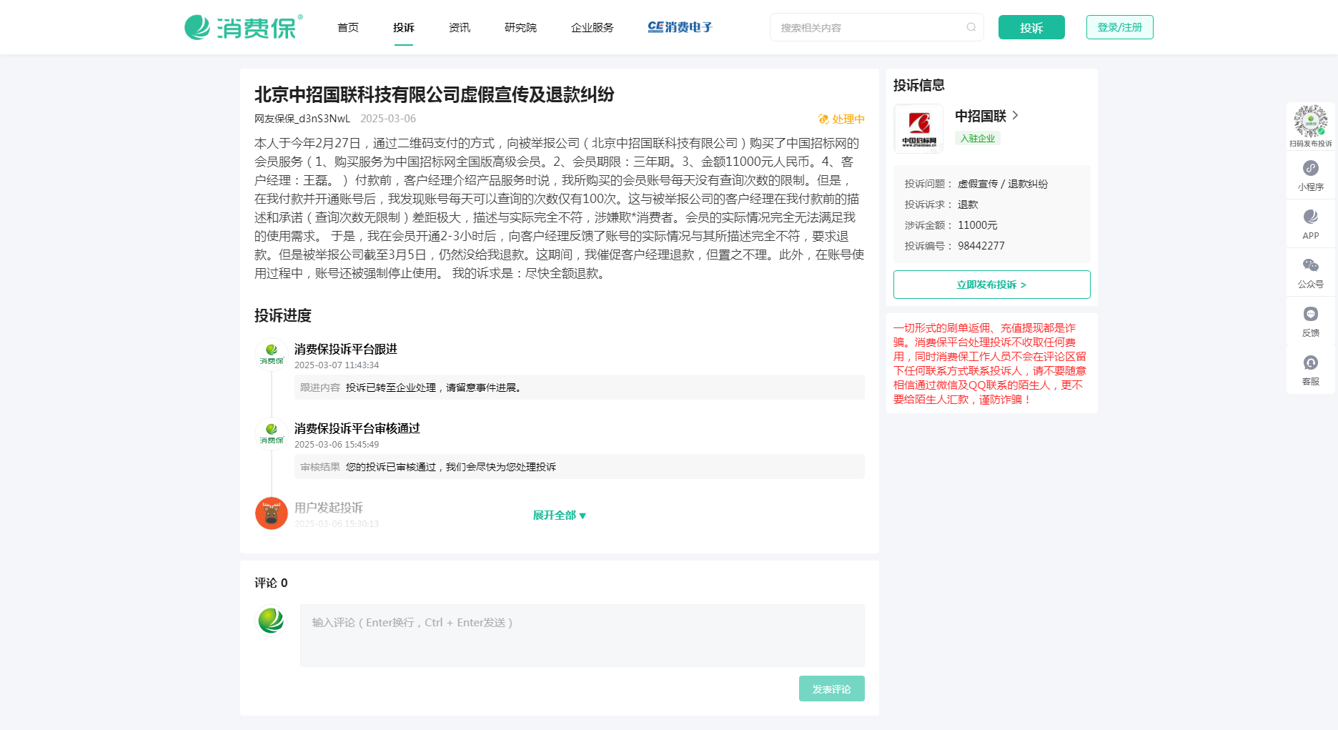
Task: Click the 公众号 WeChat sidebar icon
Action: (1310, 272)
